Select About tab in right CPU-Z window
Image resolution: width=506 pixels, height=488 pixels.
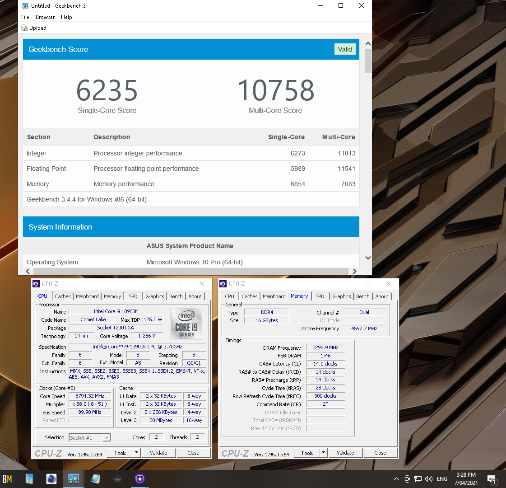pyautogui.click(x=382, y=296)
